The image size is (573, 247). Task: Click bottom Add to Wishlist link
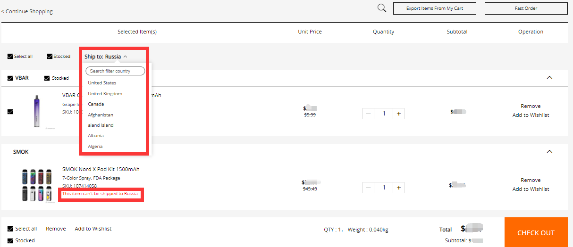point(93,229)
